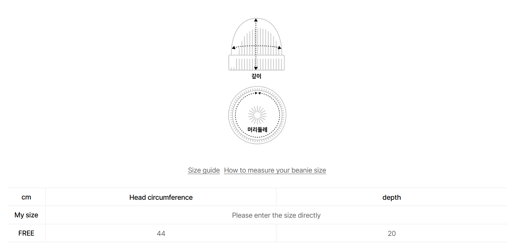Open How to measure your beanie size
This screenshot has width=514, height=249.
(x=275, y=170)
